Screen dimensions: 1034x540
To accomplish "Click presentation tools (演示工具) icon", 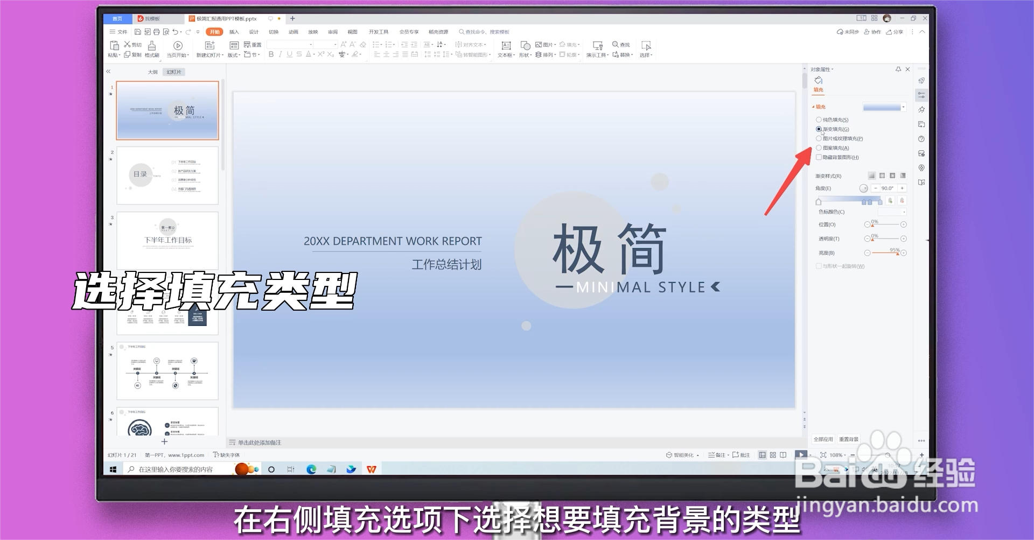I will point(598,46).
